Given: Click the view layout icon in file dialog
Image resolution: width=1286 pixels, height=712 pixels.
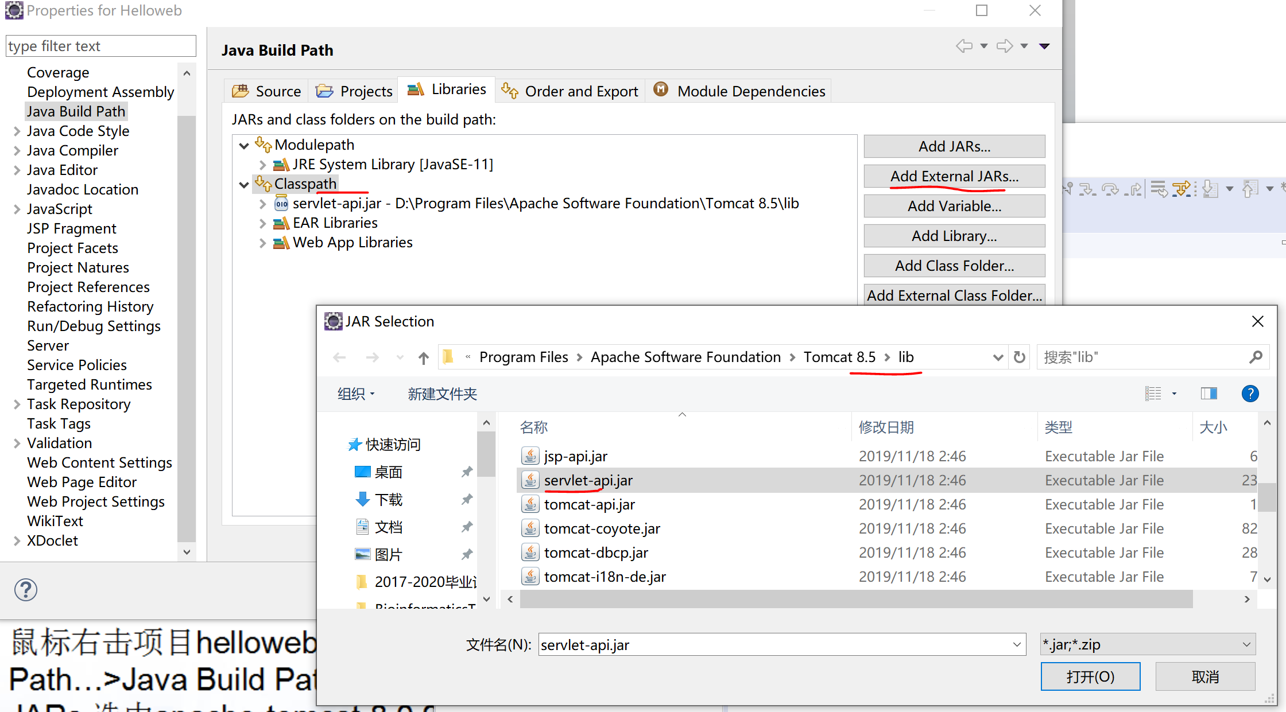Looking at the screenshot, I should [1153, 394].
